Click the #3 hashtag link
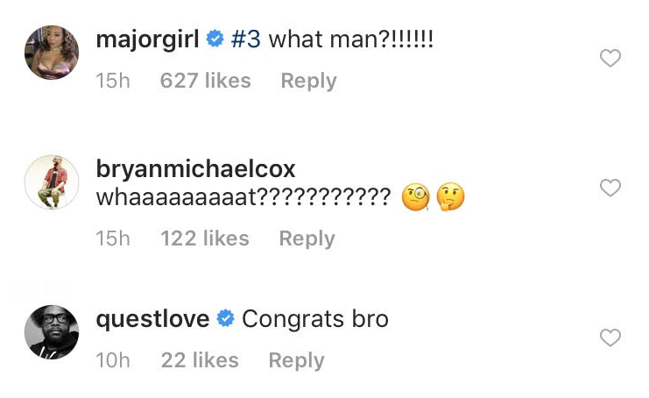649x398 pixels. pos(246,39)
